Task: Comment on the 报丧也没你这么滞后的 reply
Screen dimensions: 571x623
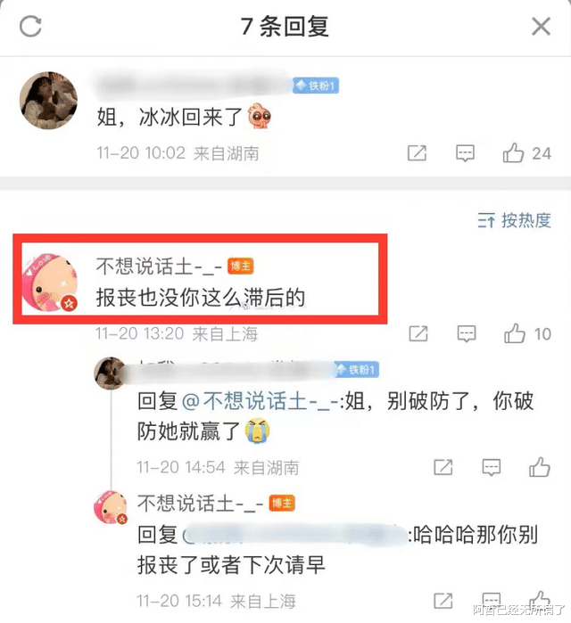Action: click(x=467, y=333)
